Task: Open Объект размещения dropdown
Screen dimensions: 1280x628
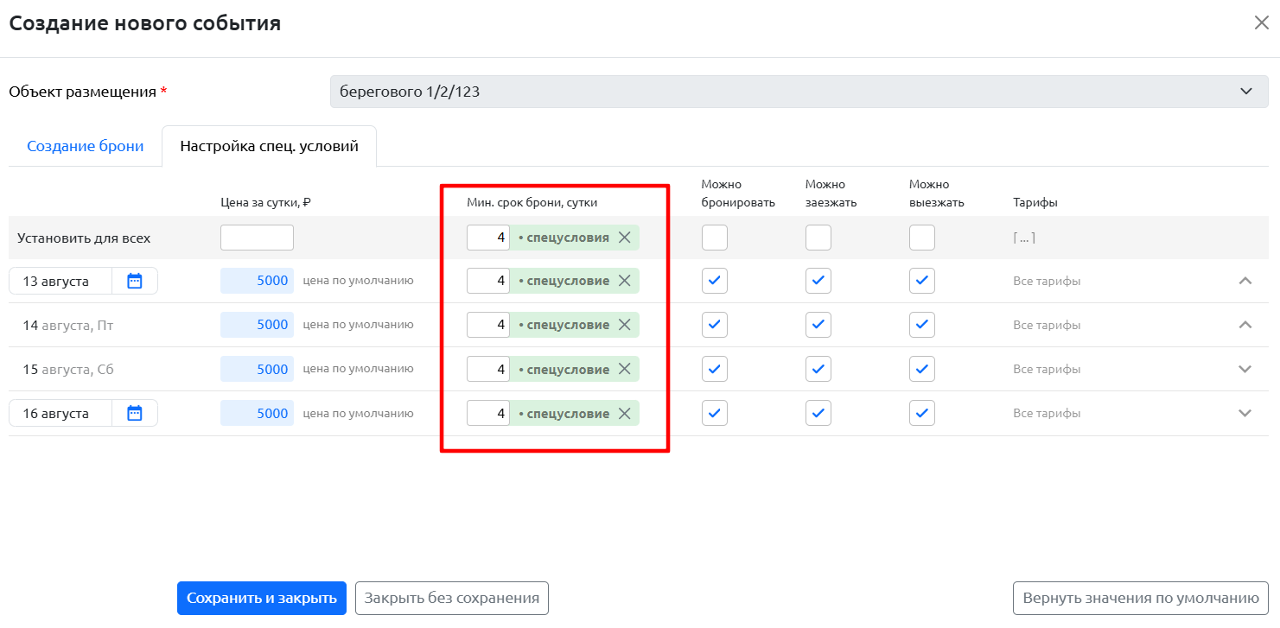Action: point(799,92)
